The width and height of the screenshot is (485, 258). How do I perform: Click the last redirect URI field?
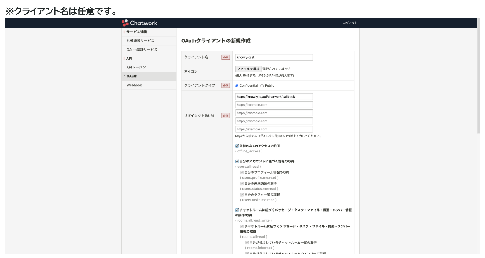[x=274, y=129]
